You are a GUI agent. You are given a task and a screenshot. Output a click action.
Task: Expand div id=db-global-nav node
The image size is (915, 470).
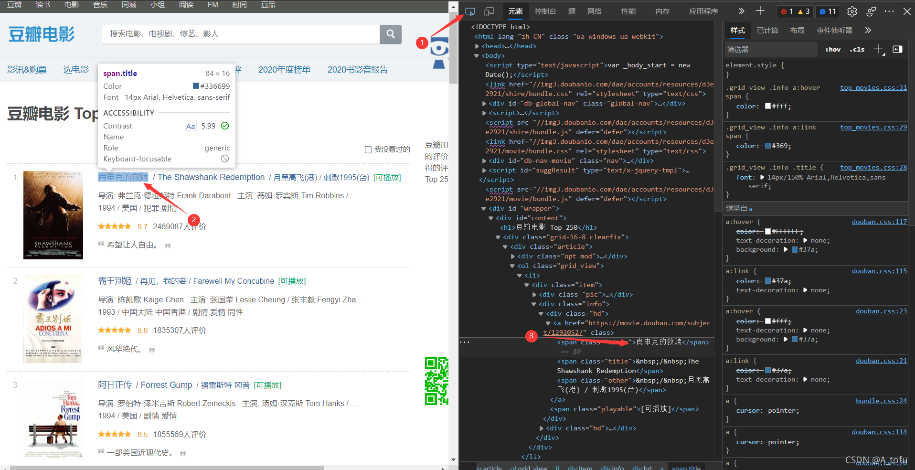(484, 104)
